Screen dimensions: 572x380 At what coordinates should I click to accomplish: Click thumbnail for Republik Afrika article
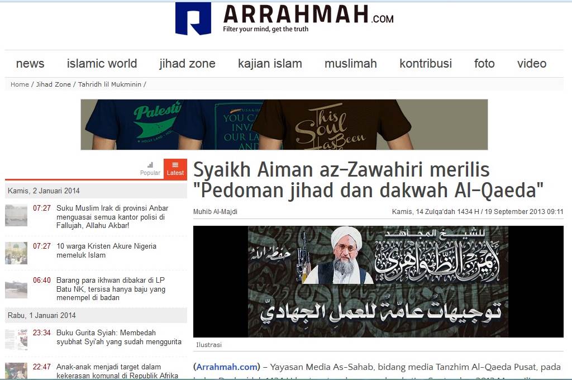click(x=16, y=371)
